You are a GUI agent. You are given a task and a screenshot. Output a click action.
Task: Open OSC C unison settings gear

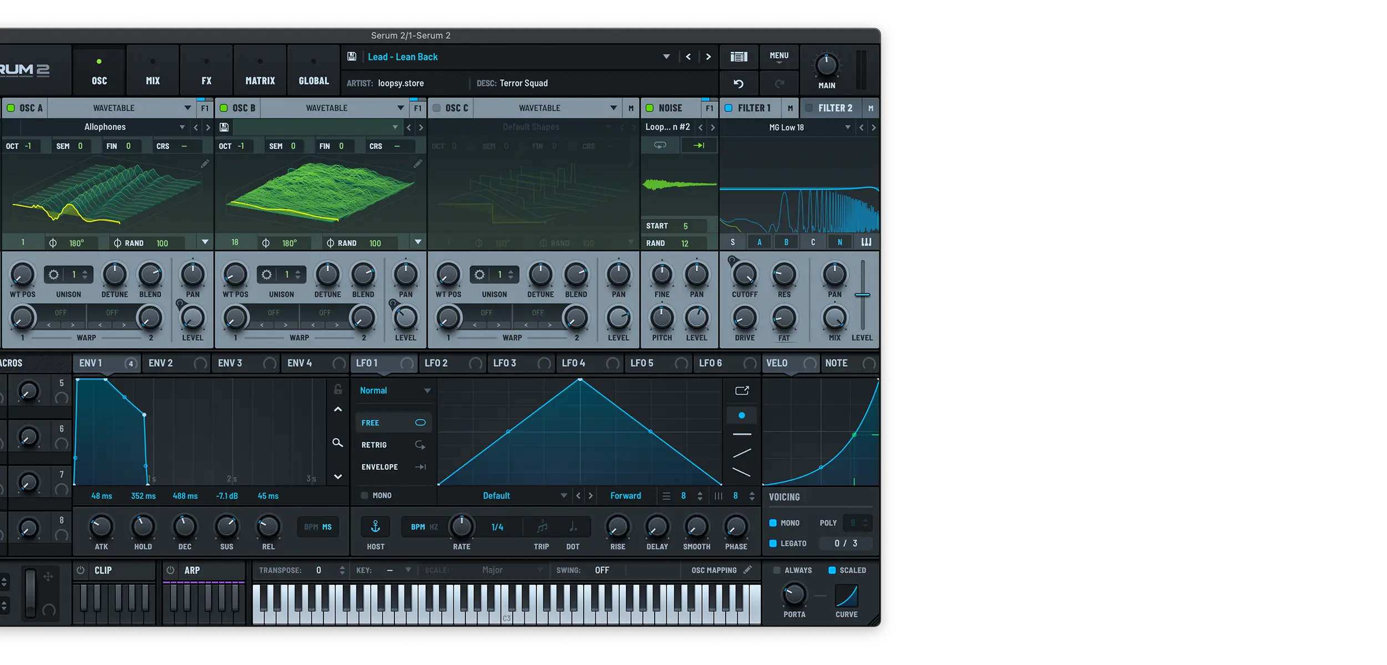coord(480,274)
